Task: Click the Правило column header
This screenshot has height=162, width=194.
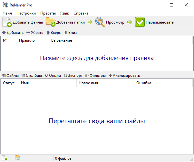Action: coord(33,40)
